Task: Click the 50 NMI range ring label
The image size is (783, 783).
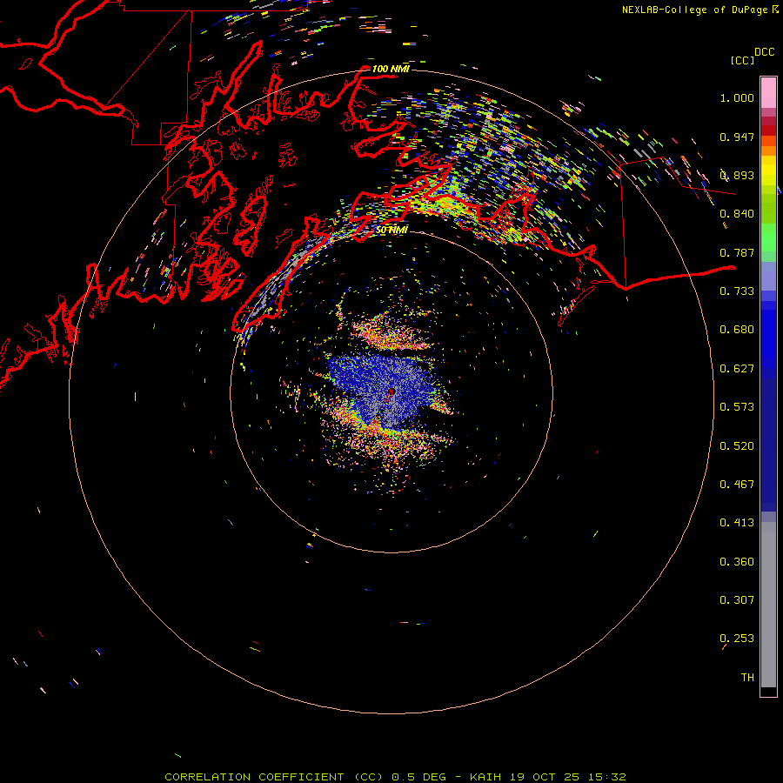Action: tap(391, 231)
